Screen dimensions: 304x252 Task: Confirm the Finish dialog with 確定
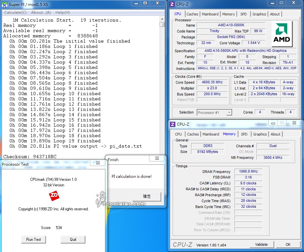click(x=147, y=196)
